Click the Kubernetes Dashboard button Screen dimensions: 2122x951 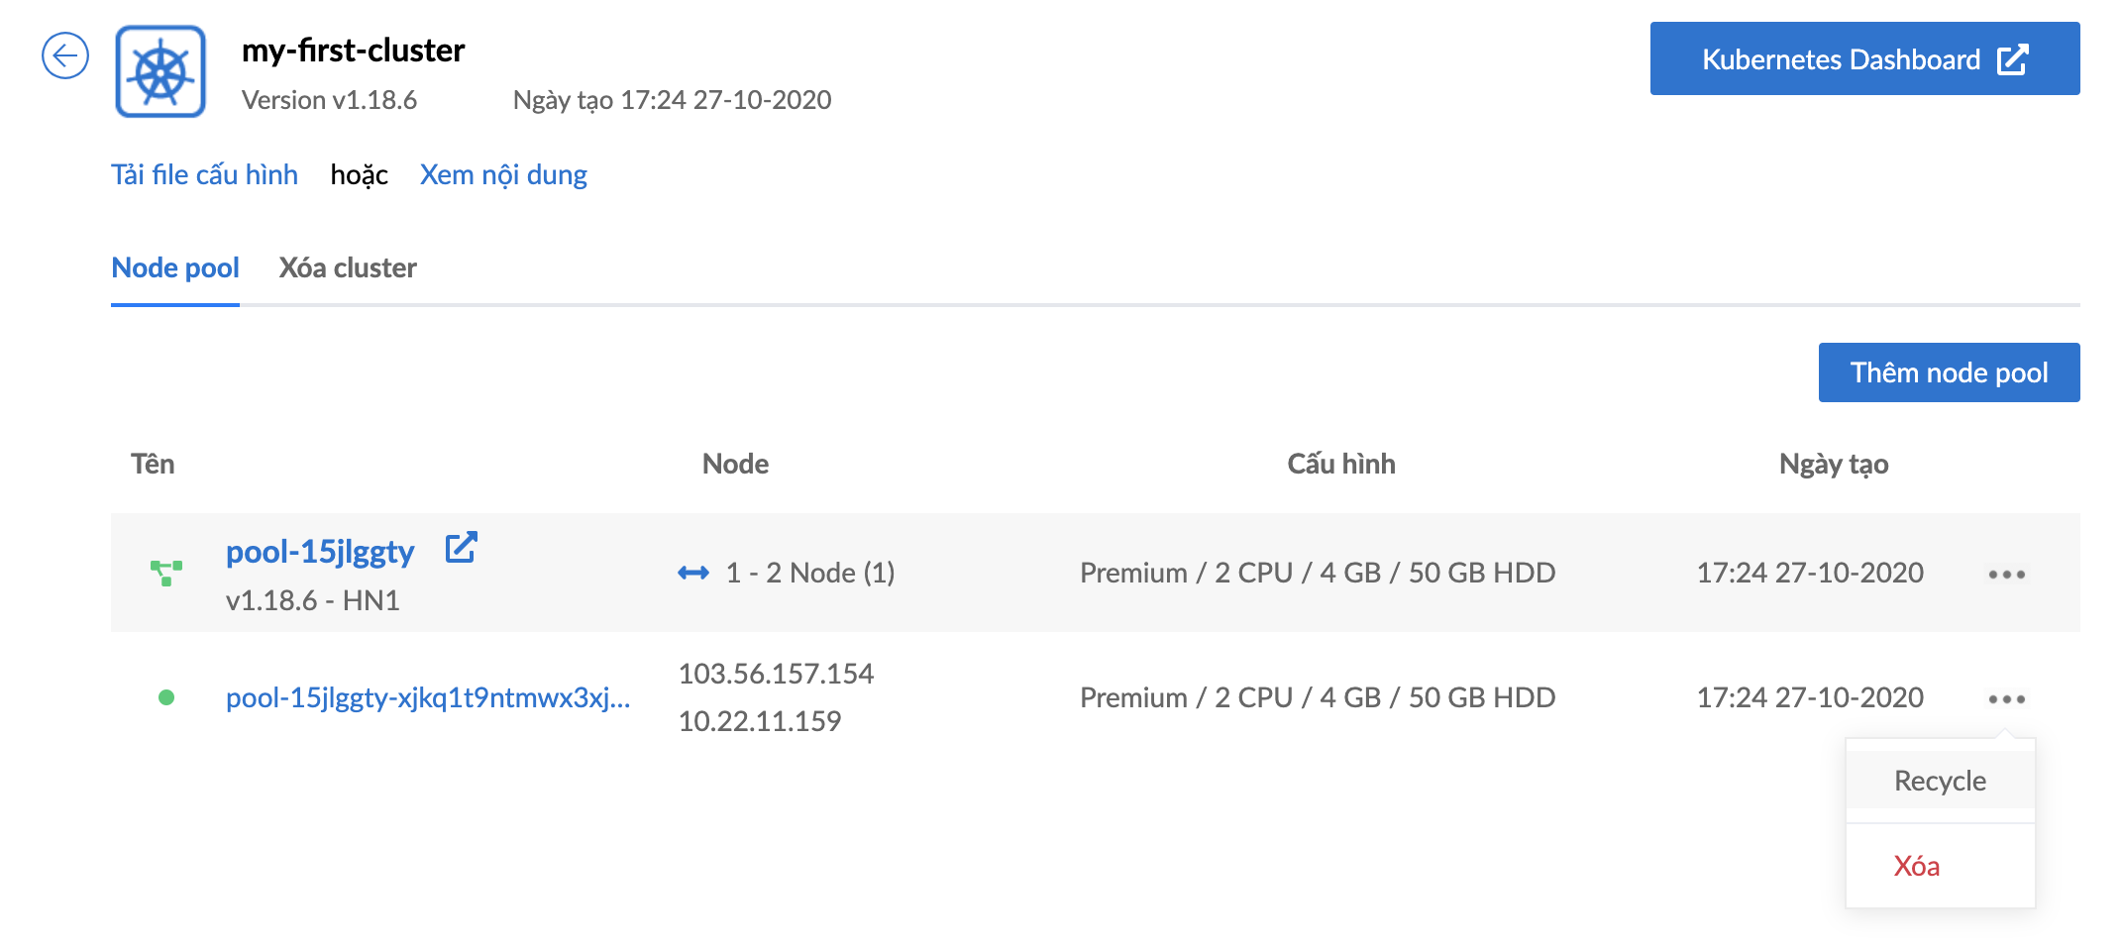point(1864,58)
